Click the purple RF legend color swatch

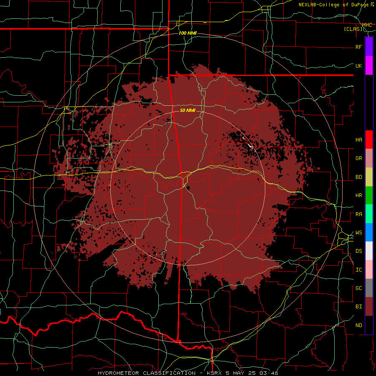pyautogui.click(x=369, y=47)
